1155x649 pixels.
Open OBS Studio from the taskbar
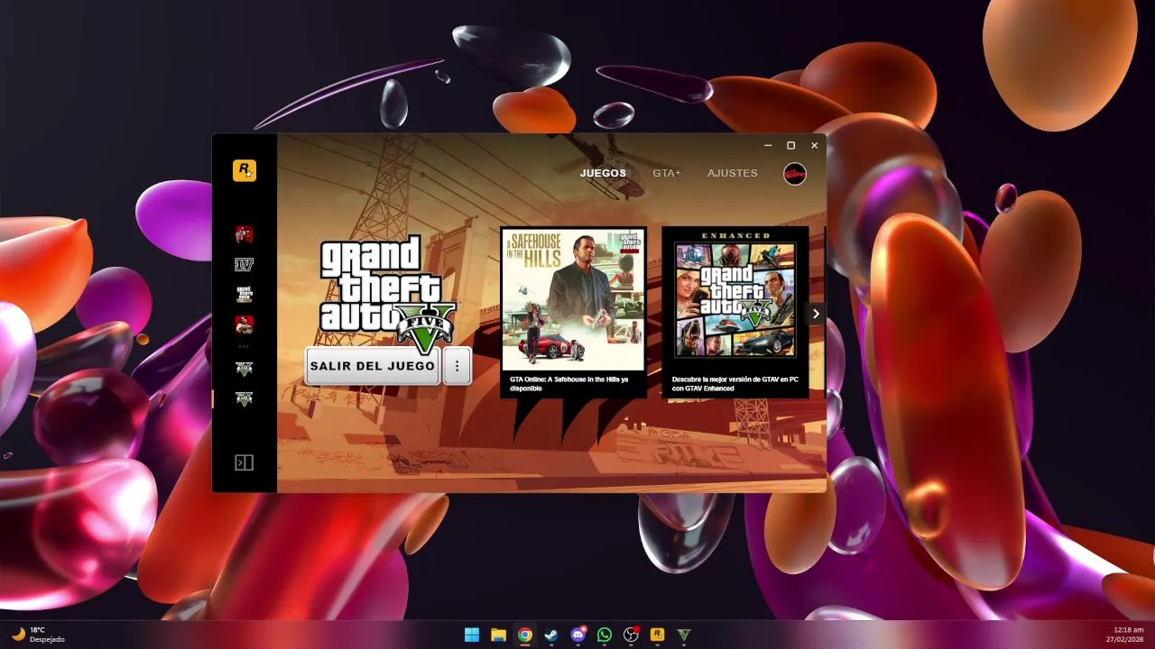pos(632,635)
